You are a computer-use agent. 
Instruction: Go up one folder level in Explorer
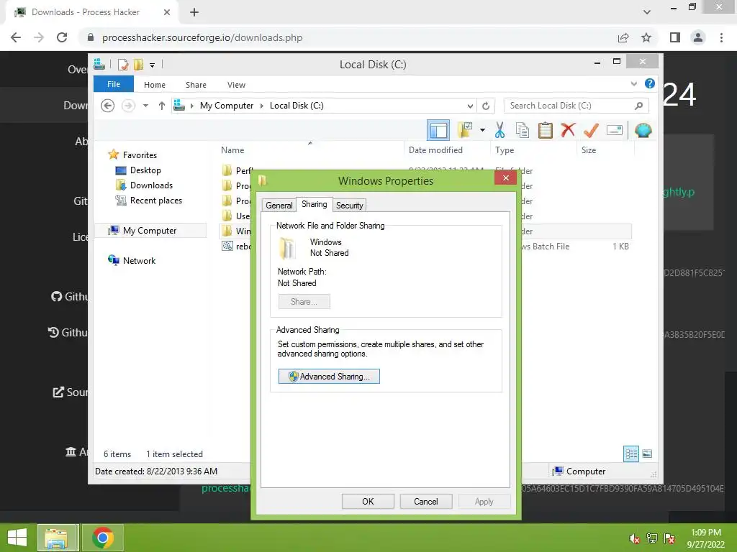click(162, 106)
